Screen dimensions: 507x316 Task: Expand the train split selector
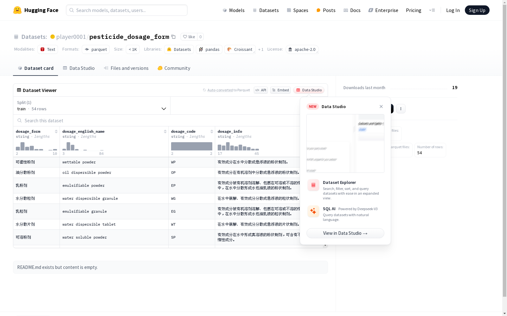coord(92,106)
